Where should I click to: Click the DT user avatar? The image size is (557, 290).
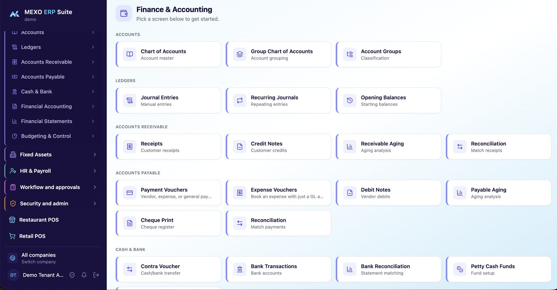tap(13, 275)
